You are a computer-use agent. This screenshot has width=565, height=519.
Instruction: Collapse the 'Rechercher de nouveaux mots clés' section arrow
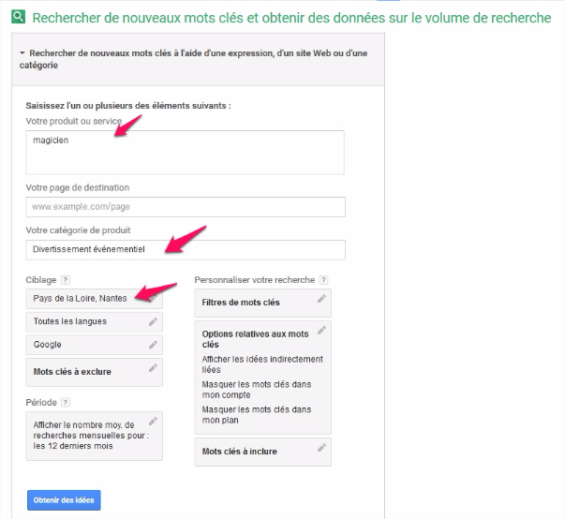point(22,53)
